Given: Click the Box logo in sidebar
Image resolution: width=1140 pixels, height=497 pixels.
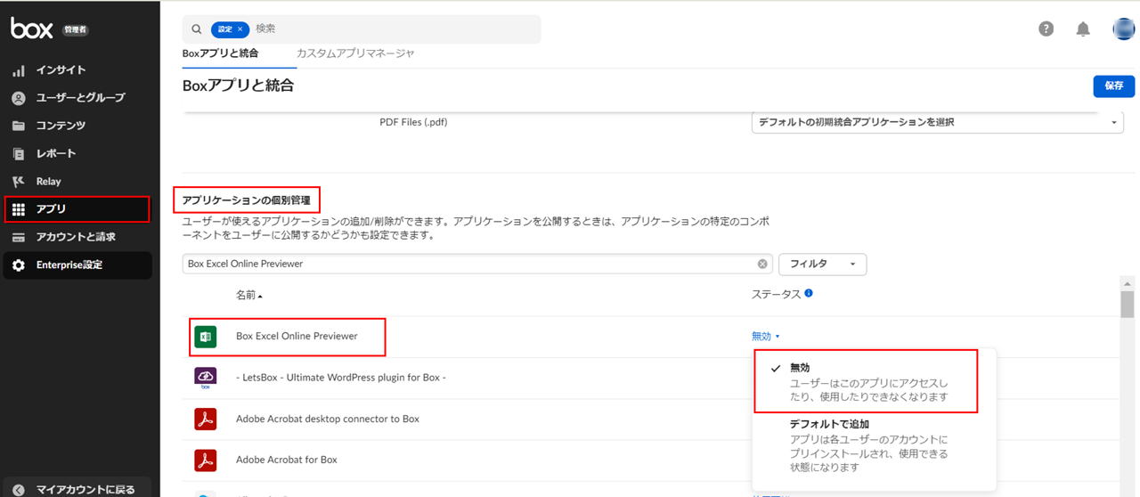Looking at the screenshot, I should 30,29.
